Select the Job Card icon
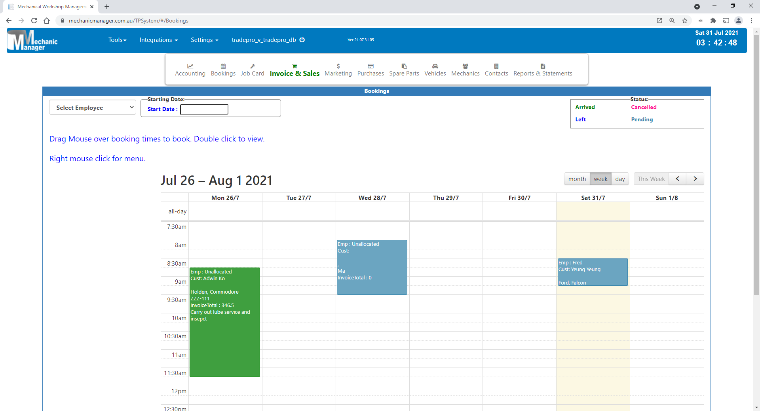 point(252,69)
